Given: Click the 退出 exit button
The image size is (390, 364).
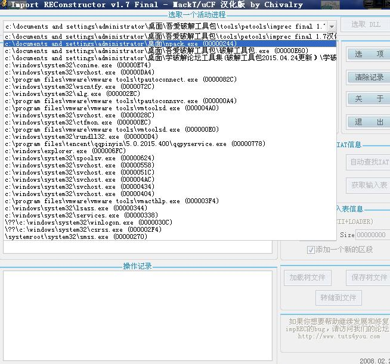Looking at the screenshot, I should (369, 122).
